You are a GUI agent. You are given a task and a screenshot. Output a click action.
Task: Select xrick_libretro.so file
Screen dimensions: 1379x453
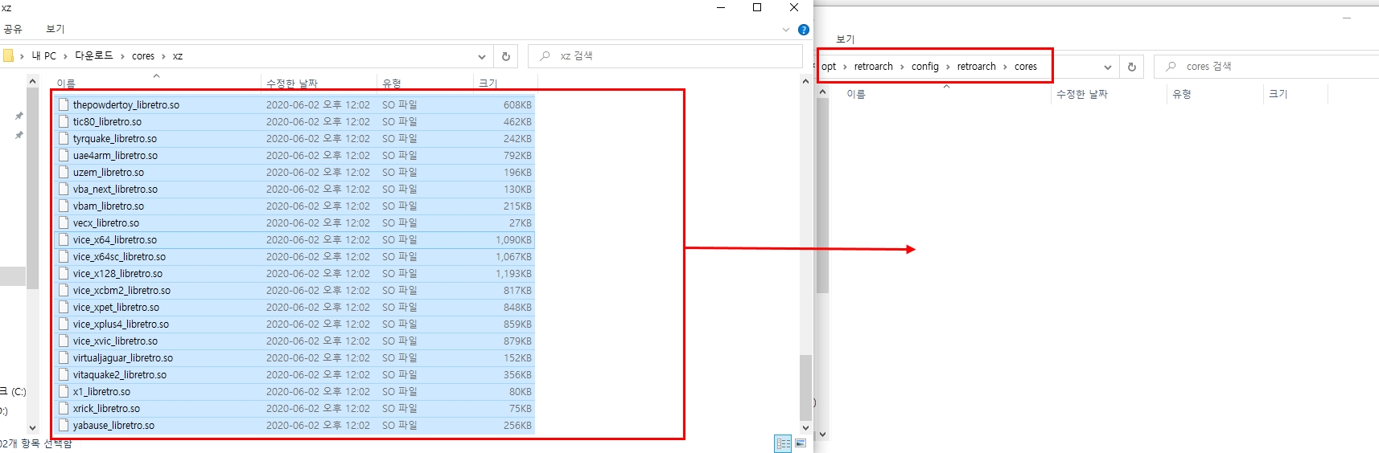[294, 409]
